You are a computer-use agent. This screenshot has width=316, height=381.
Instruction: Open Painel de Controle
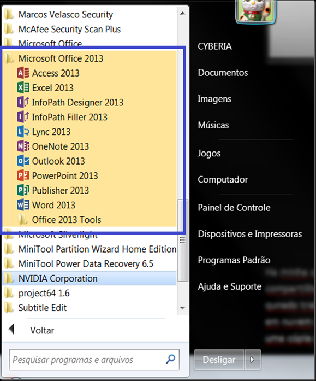234,208
